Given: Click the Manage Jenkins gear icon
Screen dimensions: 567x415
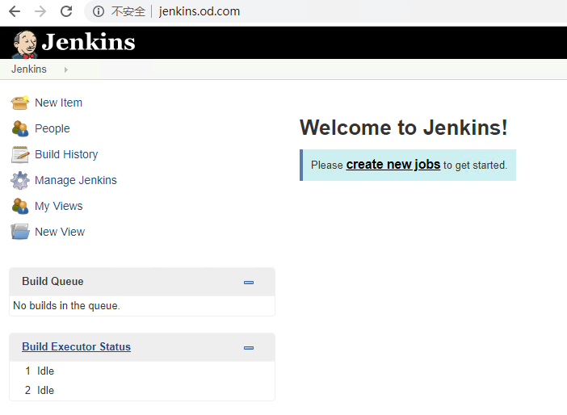Looking at the screenshot, I should pos(20,180).
